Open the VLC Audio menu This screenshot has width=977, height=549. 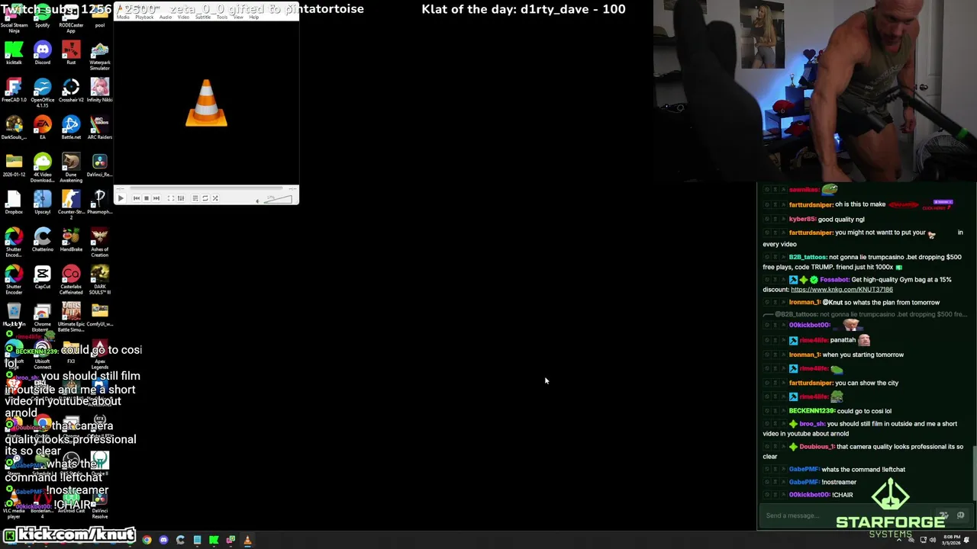(166, 18)
